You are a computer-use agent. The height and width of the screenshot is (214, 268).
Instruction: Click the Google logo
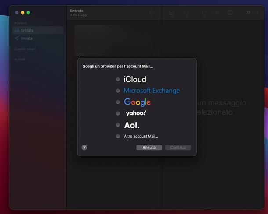tap(138, 102)
